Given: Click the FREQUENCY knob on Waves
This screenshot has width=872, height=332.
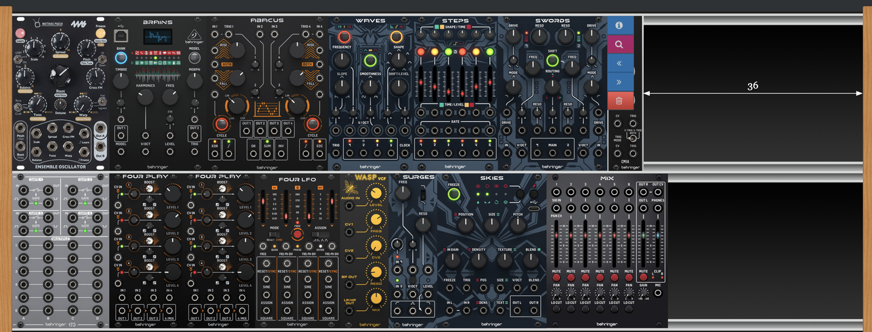Looking at the screenshot, I should (x=343, y=61).
